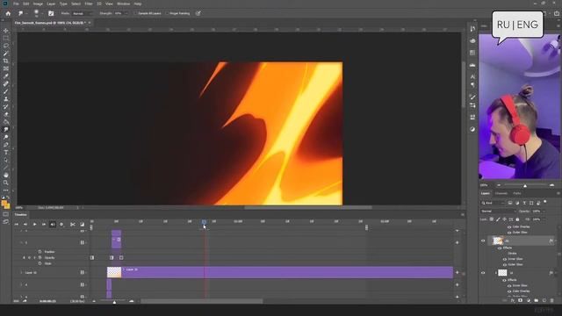Open the File menu

(16, 4)
